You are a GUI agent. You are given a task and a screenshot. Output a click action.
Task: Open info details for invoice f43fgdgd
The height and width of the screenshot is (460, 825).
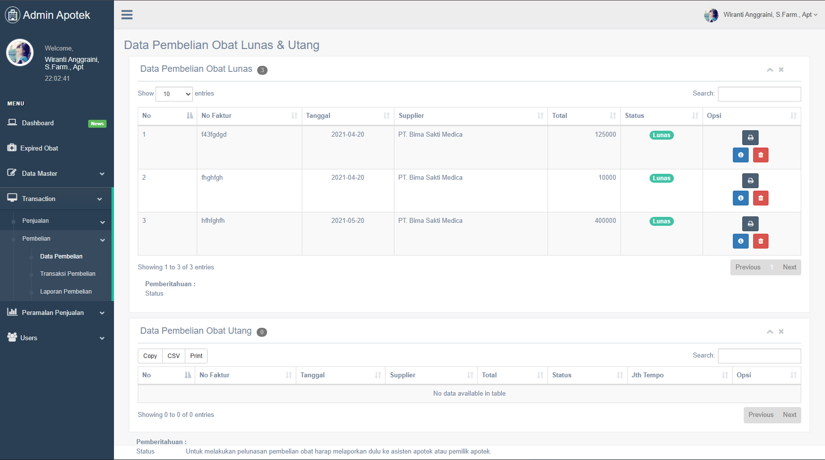pos(740,155)
